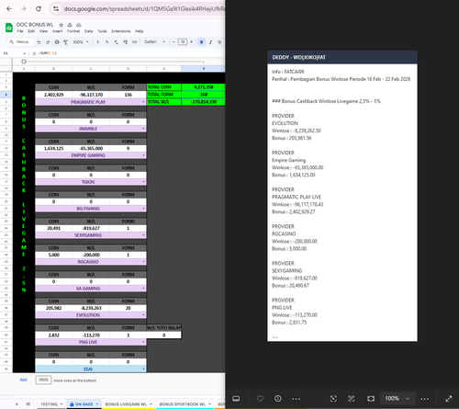Toggle italic formatting
This screenshot has width=459, height=409.
pyautogui.click(x=210, y=42)
